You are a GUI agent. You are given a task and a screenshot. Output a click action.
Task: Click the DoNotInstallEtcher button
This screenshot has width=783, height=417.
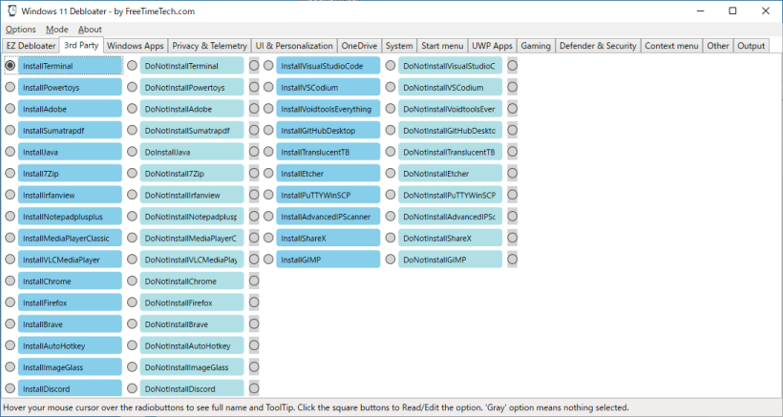449,174
